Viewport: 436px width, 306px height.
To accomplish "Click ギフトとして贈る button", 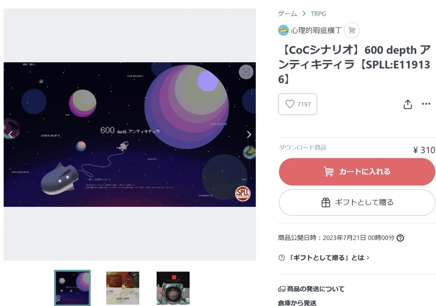I will 357,202.
